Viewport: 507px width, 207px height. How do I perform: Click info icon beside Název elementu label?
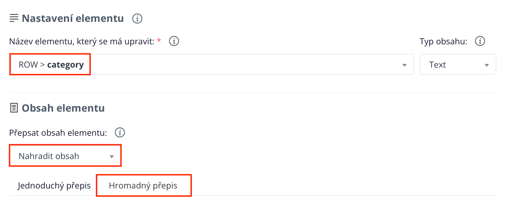(x=174, y=41)
